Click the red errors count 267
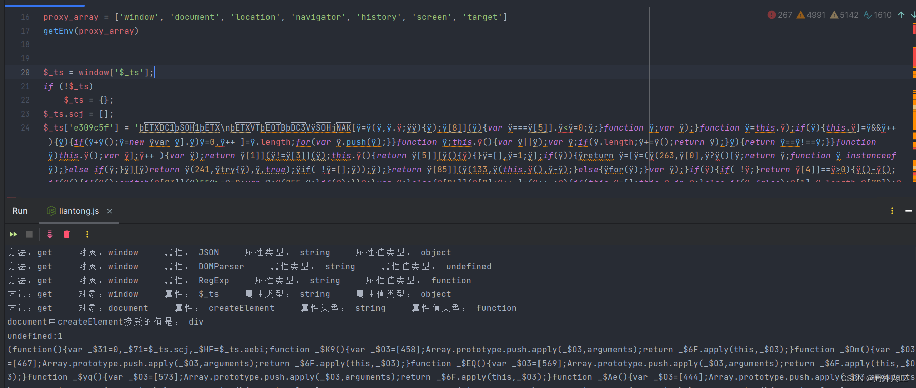 (x=780, y=15)
